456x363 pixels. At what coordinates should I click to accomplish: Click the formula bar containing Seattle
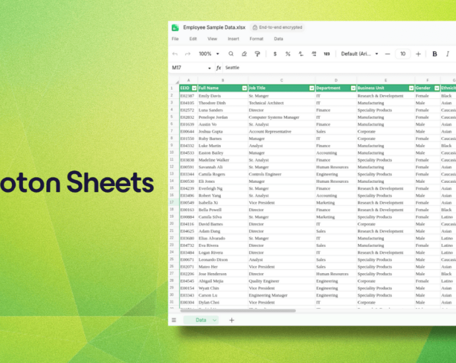339,68
